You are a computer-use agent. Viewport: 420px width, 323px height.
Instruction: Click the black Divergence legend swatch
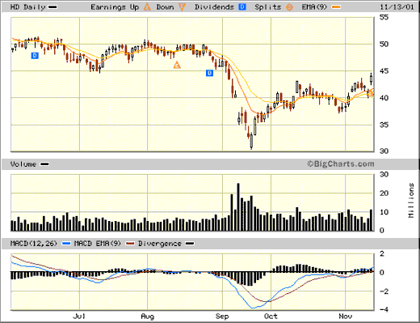pyautogui.click(x=190, y=244)
